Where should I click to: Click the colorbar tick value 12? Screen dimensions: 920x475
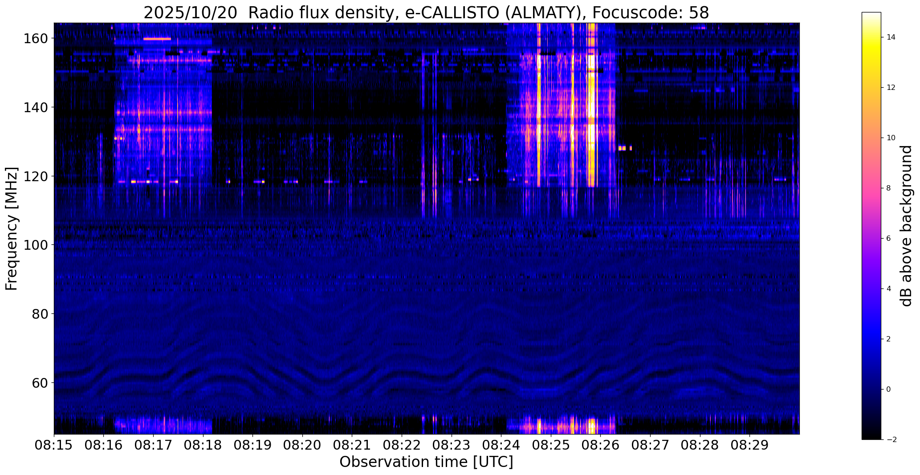pyautogui.click(x=891, y=88)
